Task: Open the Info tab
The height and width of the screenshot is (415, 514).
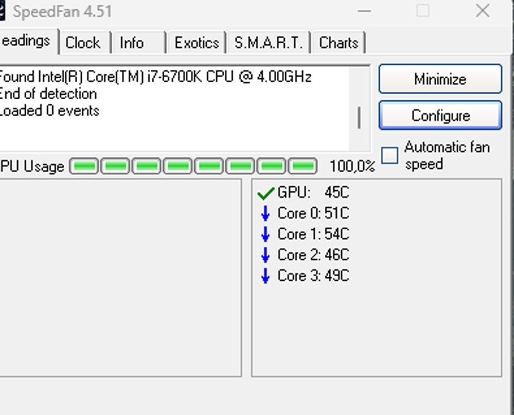Action: (x=138, y=43)
